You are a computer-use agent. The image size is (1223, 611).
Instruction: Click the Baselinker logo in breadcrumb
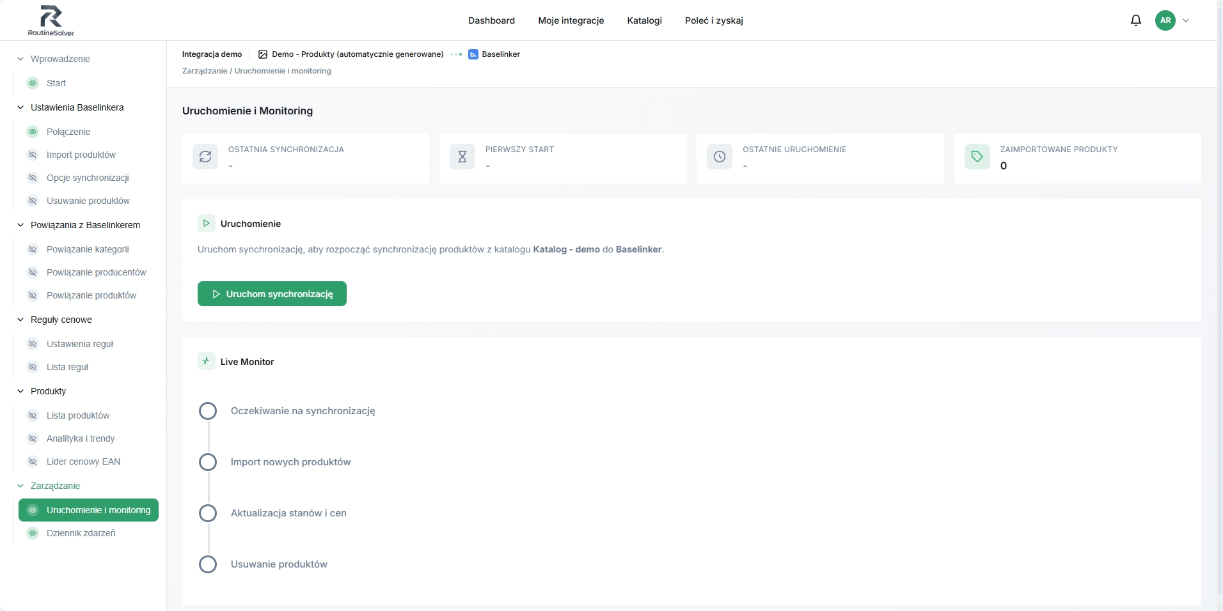tap(473, 54)
